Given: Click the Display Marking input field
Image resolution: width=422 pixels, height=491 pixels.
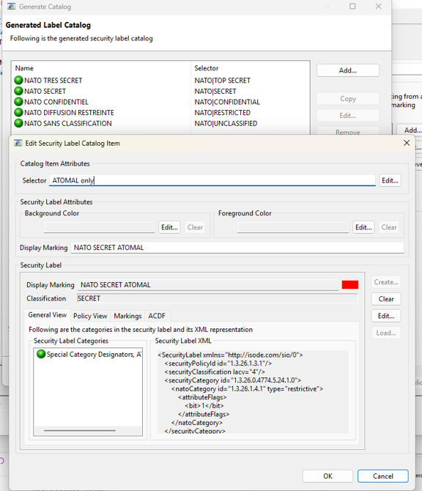Looking at the screenshot, I should 237,248.
